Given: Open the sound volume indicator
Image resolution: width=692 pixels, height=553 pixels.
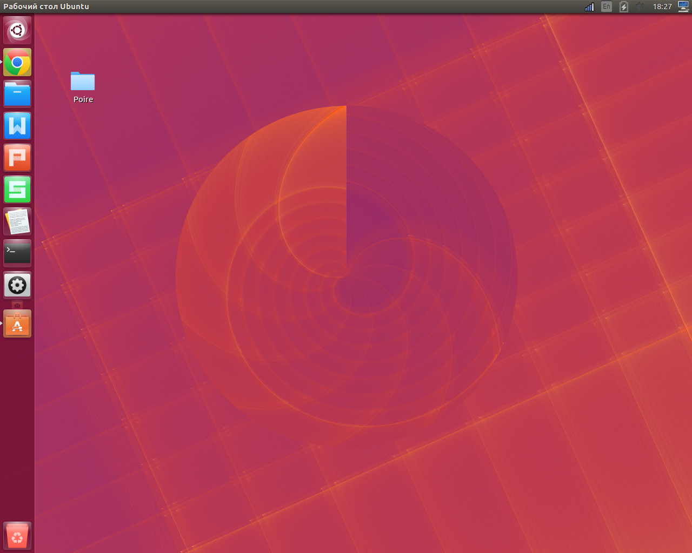Looking at the screenshot, I should [x=640, y=6].
